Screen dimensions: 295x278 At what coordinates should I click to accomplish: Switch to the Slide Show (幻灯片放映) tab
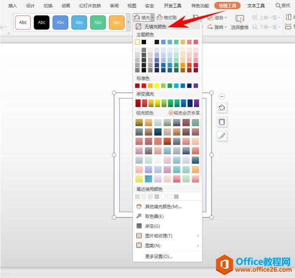(x=90, y=6)
